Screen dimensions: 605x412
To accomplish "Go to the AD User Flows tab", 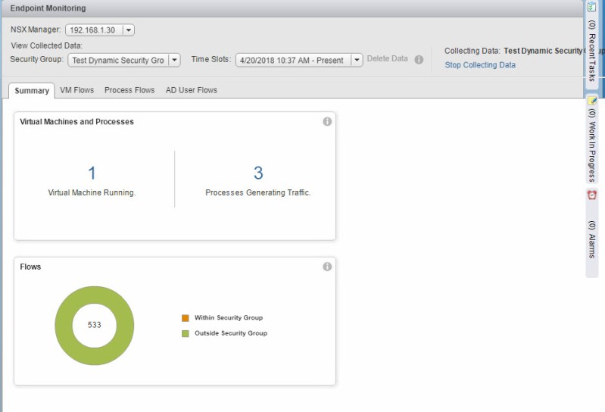I will click(192, 90).
